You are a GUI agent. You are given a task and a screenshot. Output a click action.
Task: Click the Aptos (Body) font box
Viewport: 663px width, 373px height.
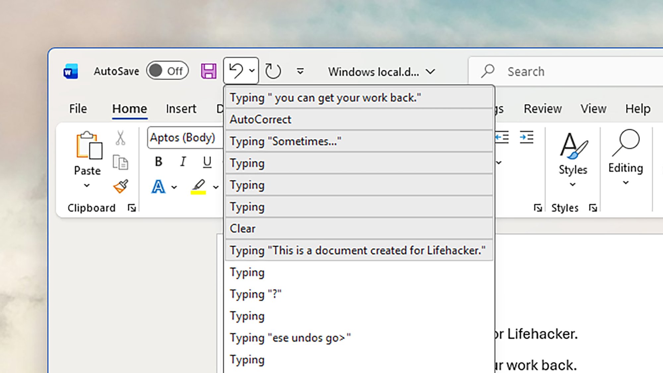pyautogui.click(x=185, y=137)
